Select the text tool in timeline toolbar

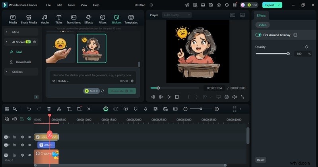69,109
